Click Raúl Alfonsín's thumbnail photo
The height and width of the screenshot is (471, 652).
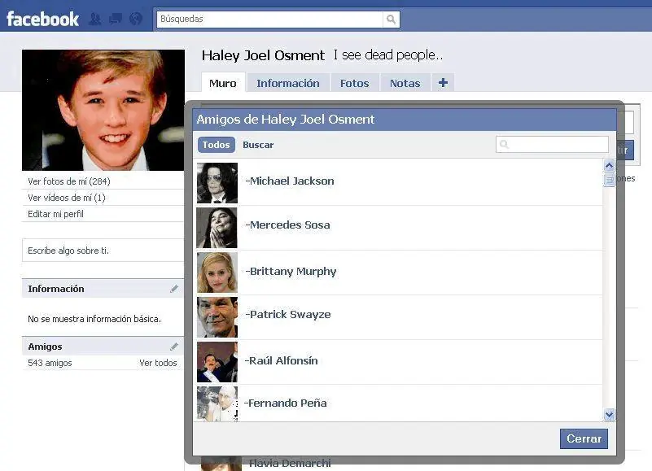point(217,362)
